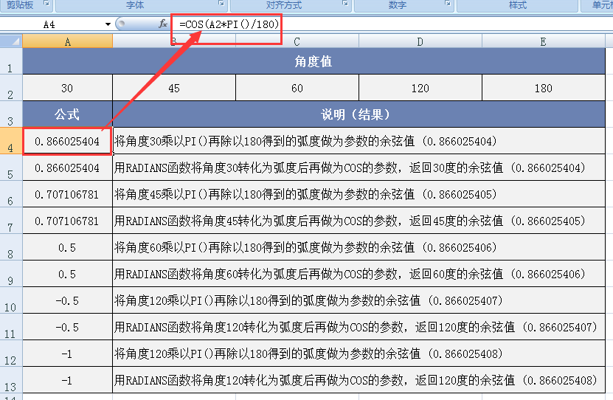The image size is (613, 400).
Task: Select row 5 header
Action: 11,168
